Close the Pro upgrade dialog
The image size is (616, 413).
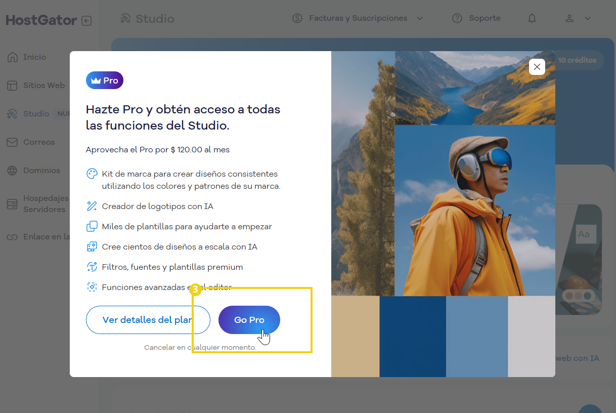(537, 67)
